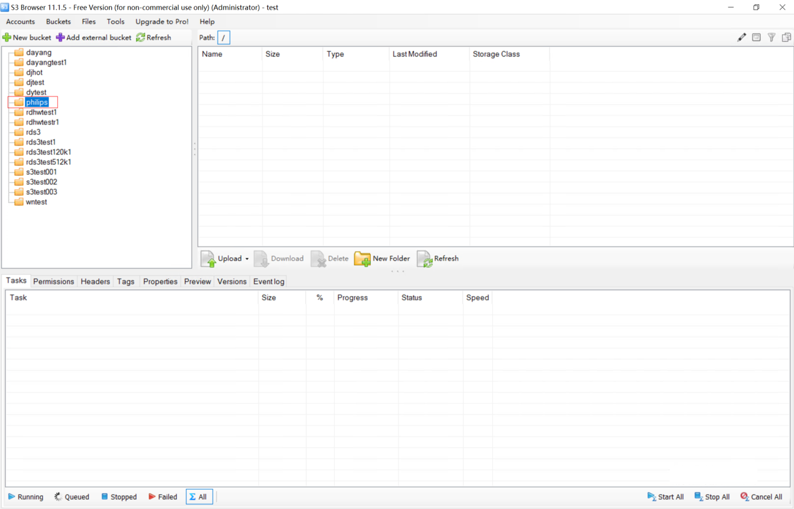Sort files by Name column header
The height and width of the screenshot is (509, 794).
230,54
